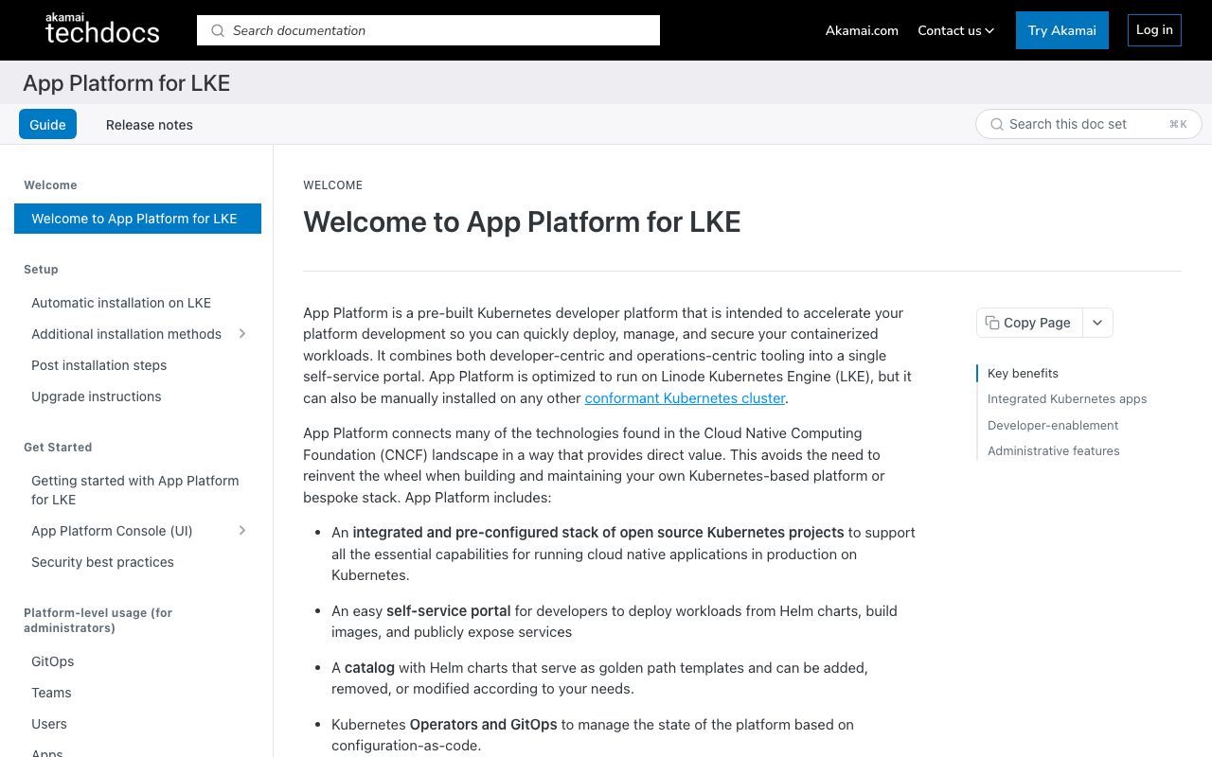Screen dimensions: 1212x757
Task: Open the Users sidebar page
Action: click(49, 724)
